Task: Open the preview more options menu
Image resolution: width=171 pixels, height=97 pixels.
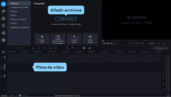Action: (168, 43)
